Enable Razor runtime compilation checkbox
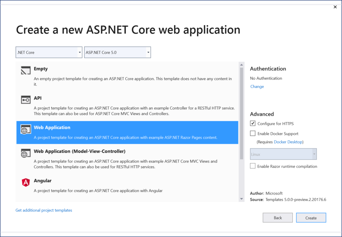 click(252, 166)
